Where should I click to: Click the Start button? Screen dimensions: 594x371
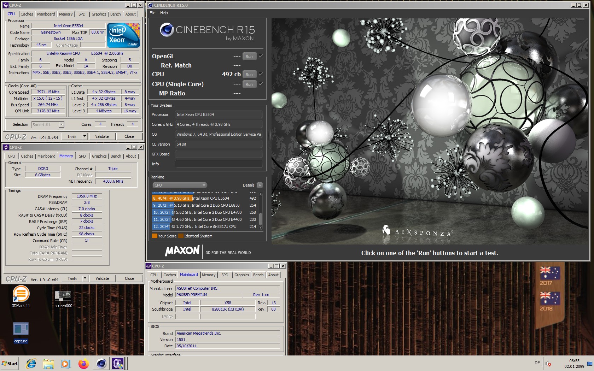pyautogui.click(x=10, y=364)
